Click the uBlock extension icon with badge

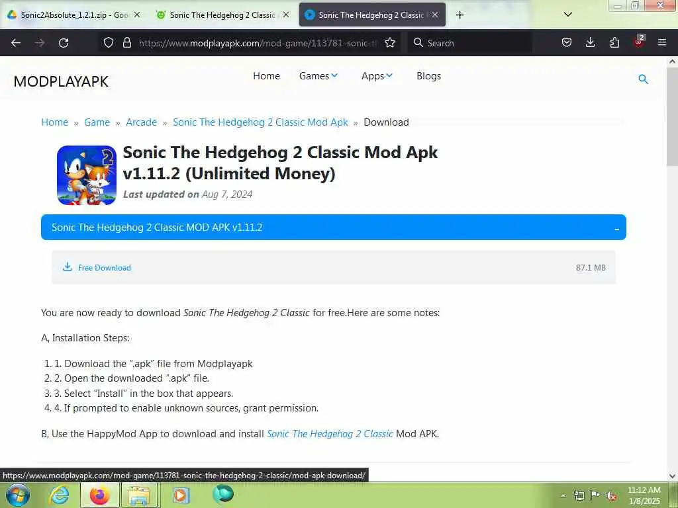coord(639,42)
